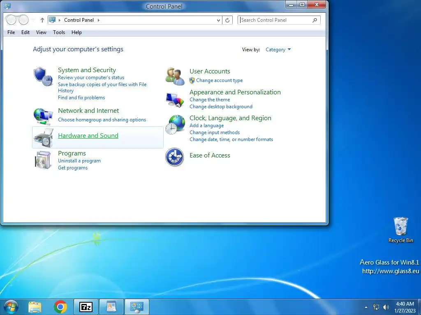The image size is (421, 315).
Task: Click the refresh button in address bar
Action: [x=227, y=20]
